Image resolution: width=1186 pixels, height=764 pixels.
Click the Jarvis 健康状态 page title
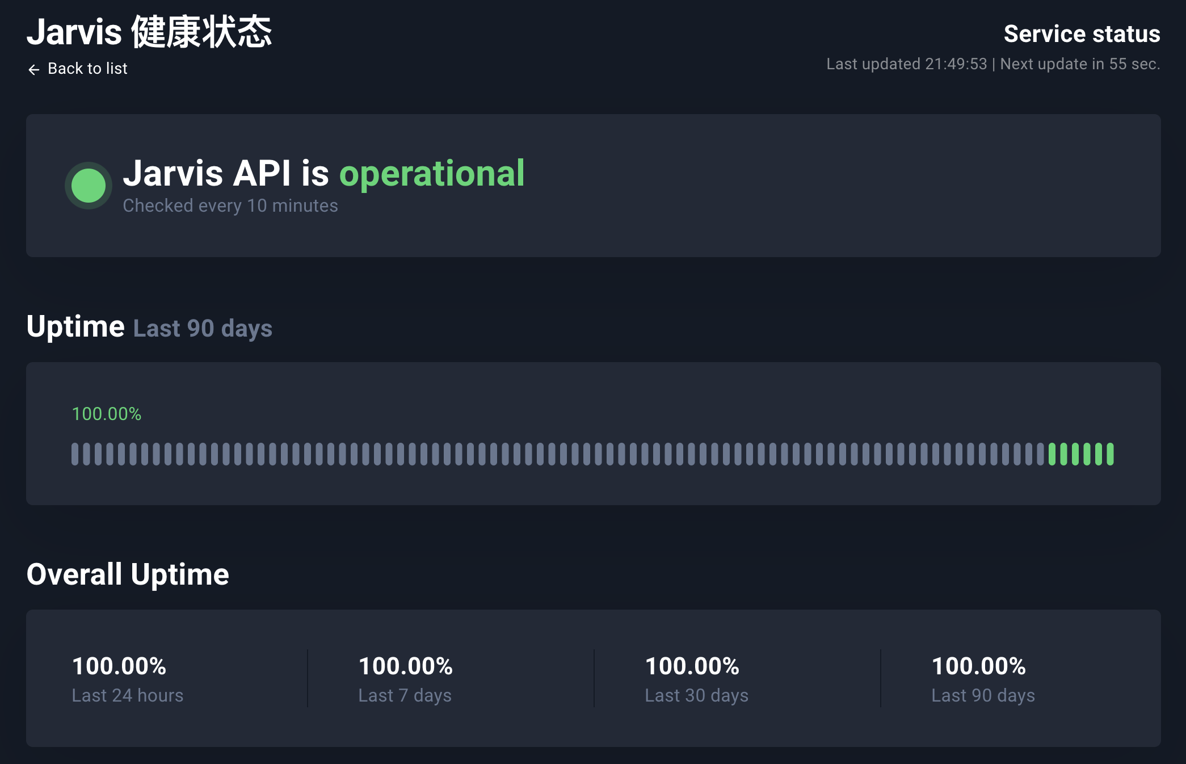coord(149,32)
